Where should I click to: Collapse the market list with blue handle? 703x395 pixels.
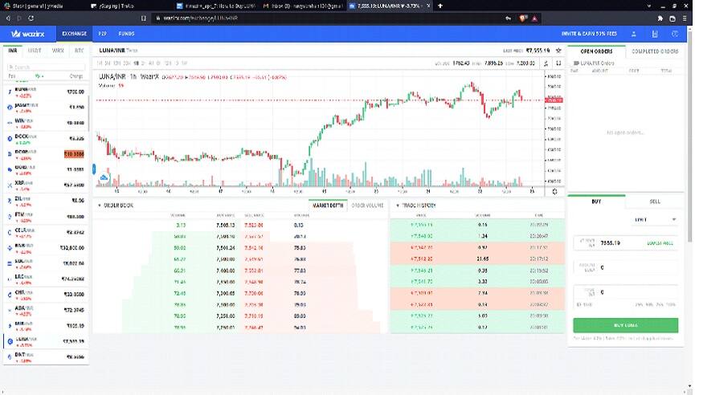tap(94, 169)
